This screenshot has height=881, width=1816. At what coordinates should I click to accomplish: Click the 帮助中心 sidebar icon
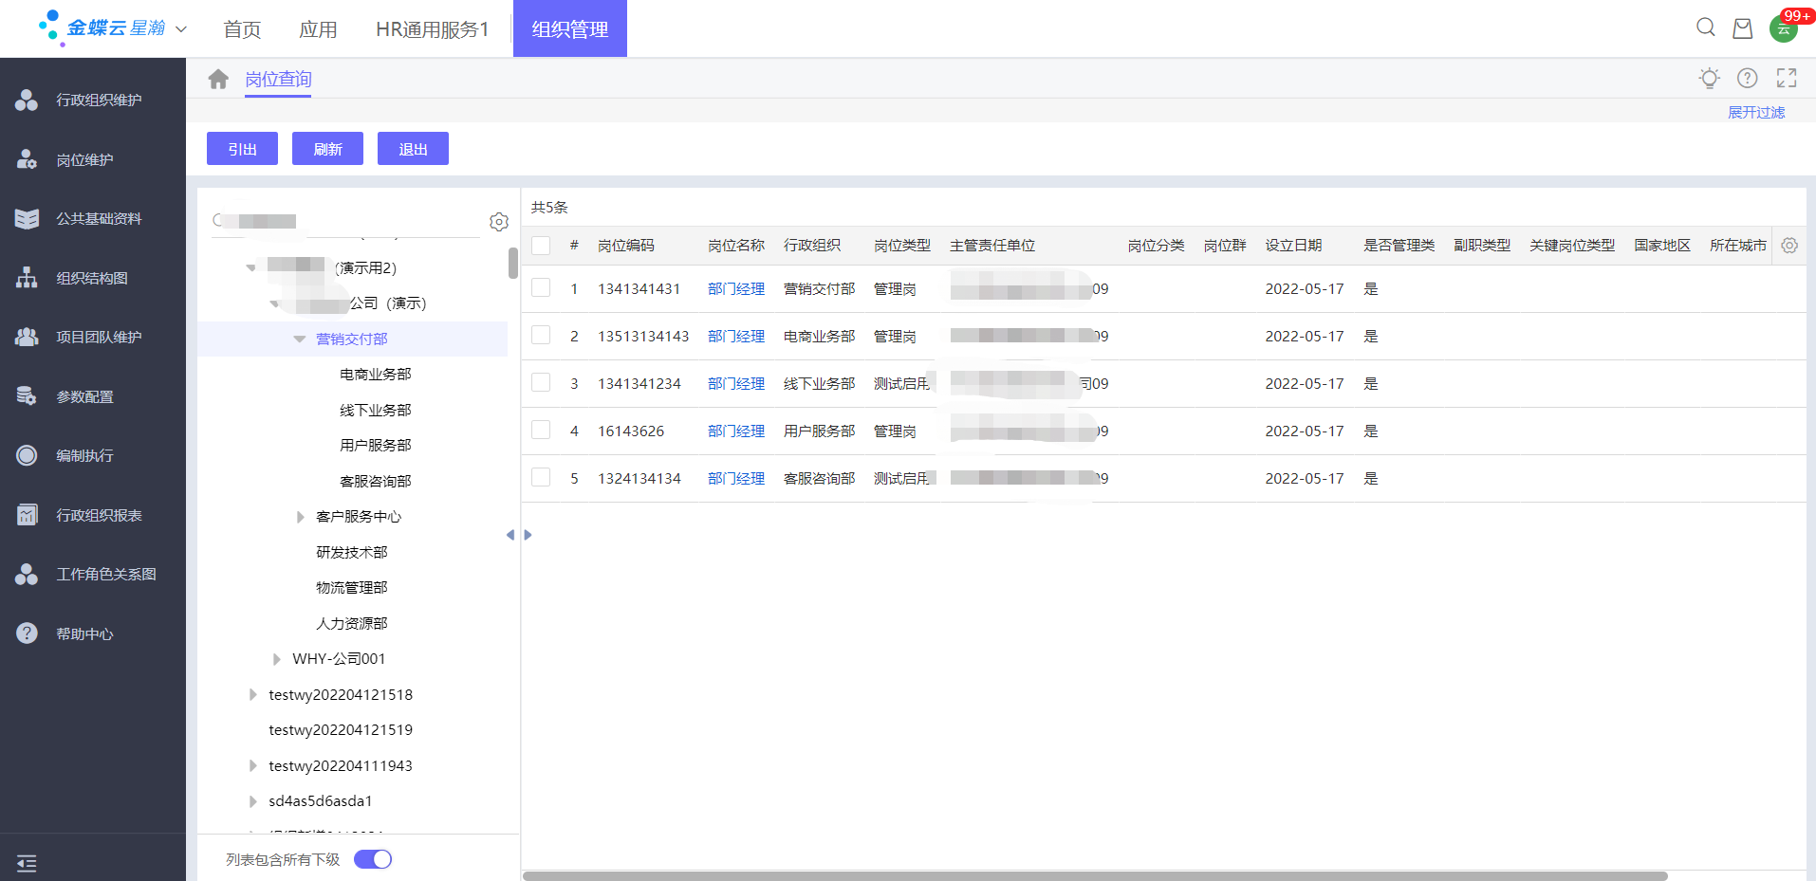point(27,633)
